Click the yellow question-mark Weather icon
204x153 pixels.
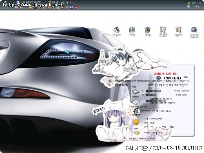(136, 122)
